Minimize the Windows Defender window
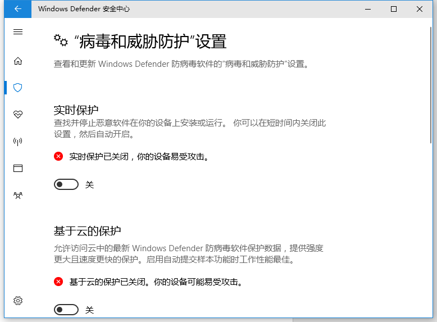This screenshot has height=322, width=437. [x=368, y=9]
